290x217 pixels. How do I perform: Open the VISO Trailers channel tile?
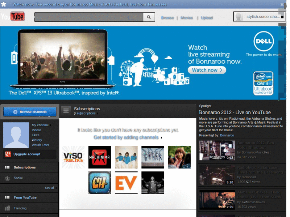point(73,157)
